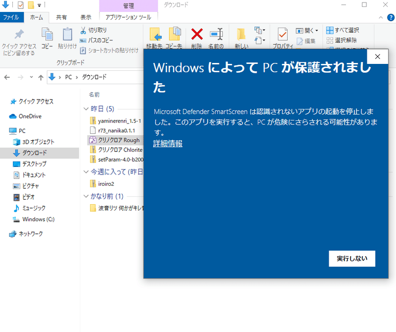Screen dimensions: 396x332
Task: Open デスクトップ in navigation pane
Action: [30, 164]
